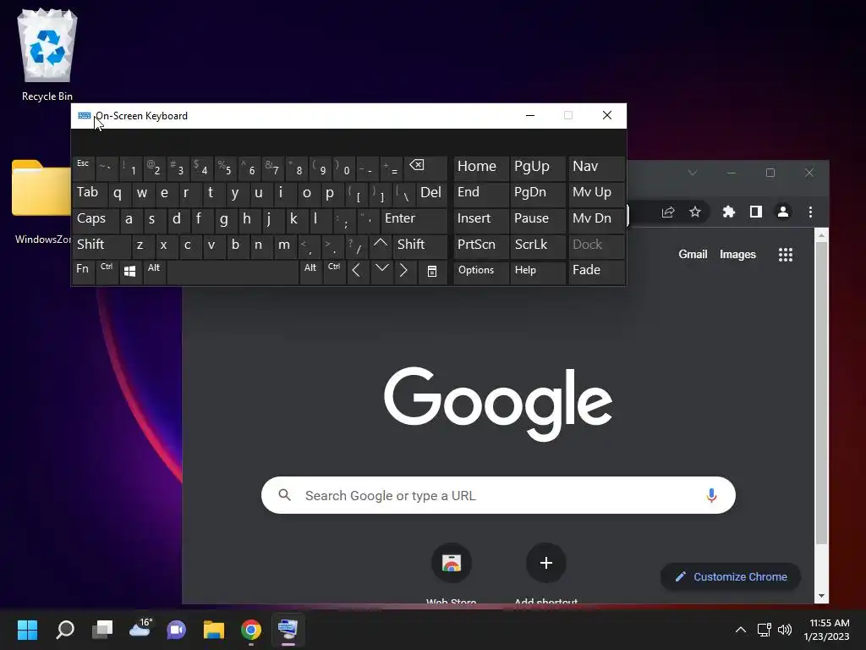Click the scrollbar down arrow in Chrome
Viewport: 866px width, 650px height.
point(821,597)
